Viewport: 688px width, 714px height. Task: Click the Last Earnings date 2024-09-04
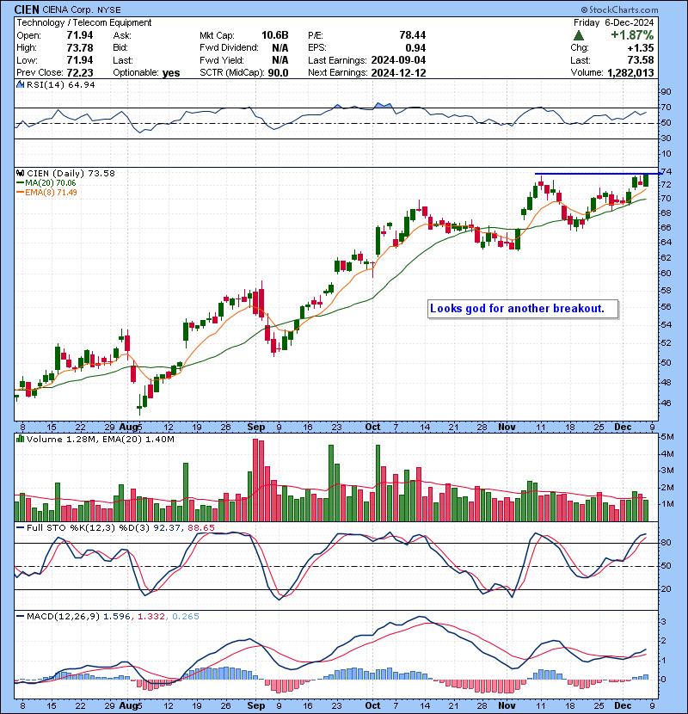pos(398,60)
